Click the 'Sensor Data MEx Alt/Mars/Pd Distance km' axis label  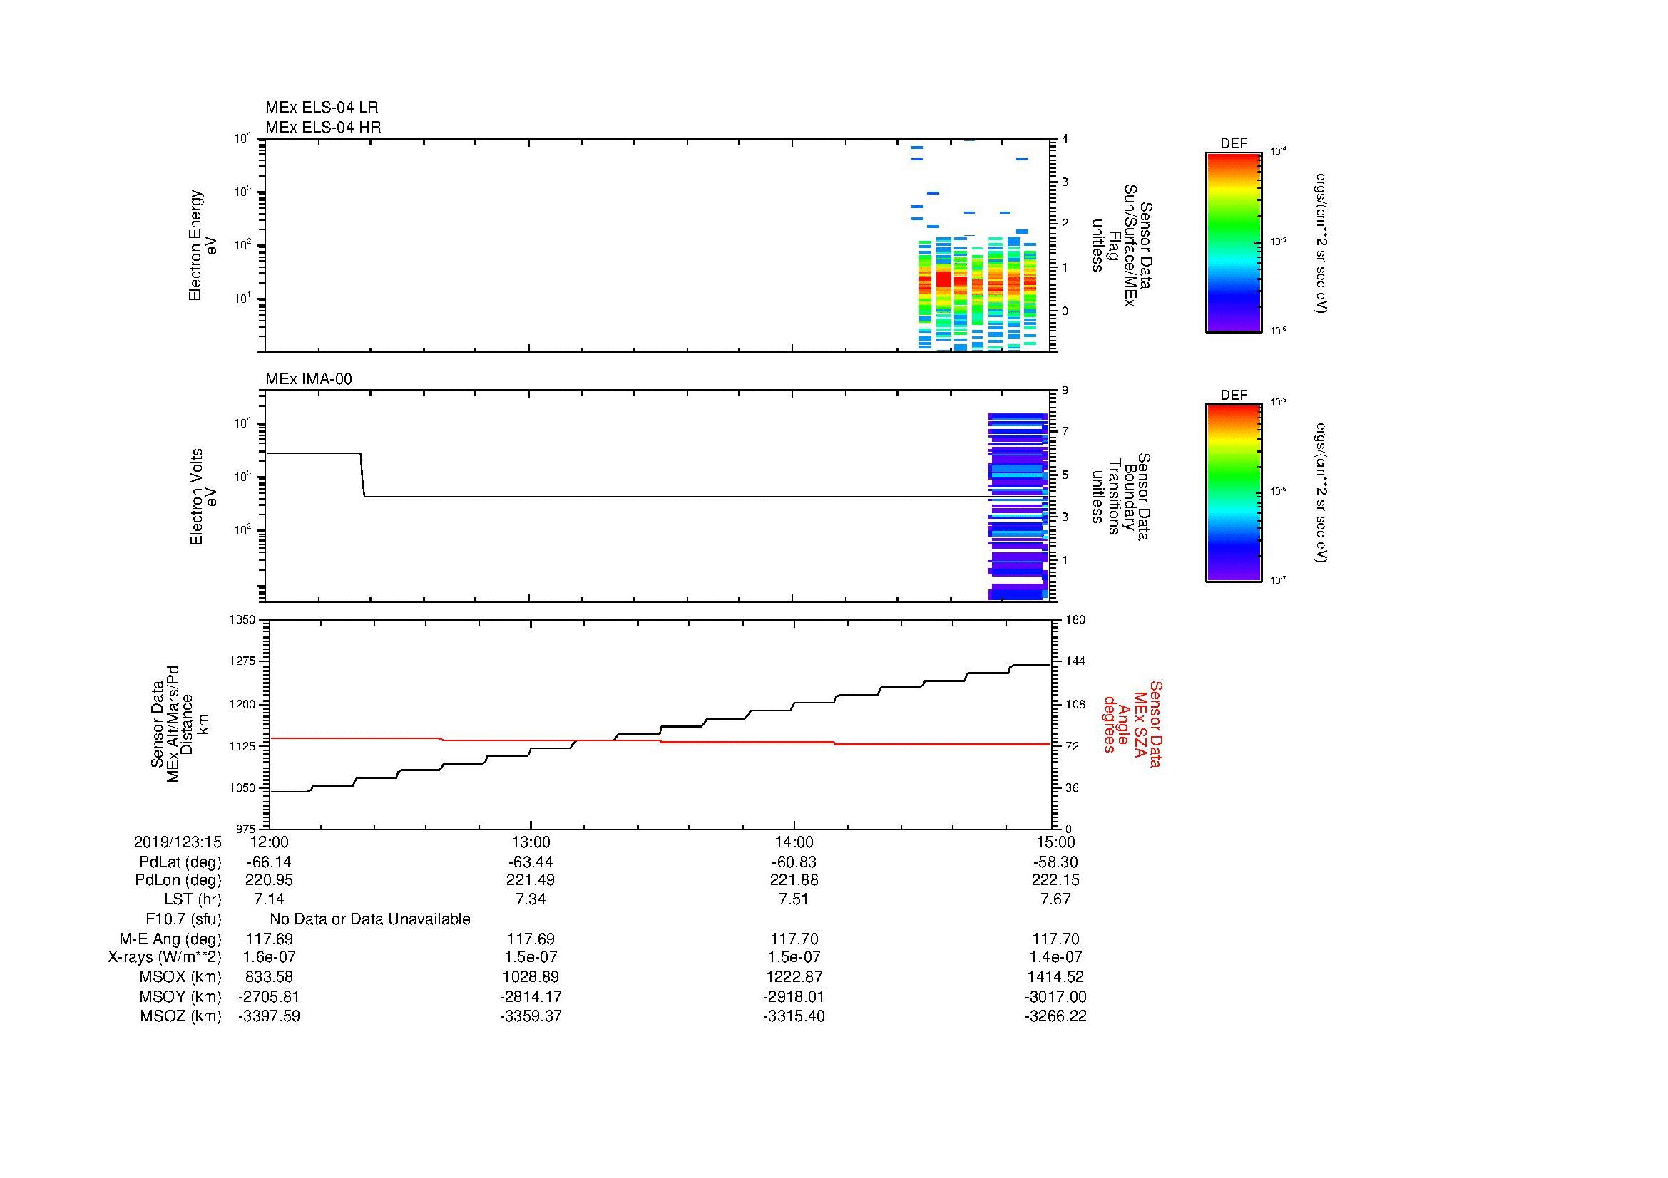pyautogui.click(x=180, y=724)
